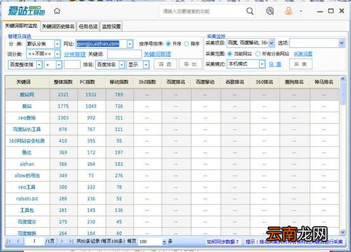This screenshot has width=351, height=252.
Task: Go to the previous page of records
Action: coord(18,241)
